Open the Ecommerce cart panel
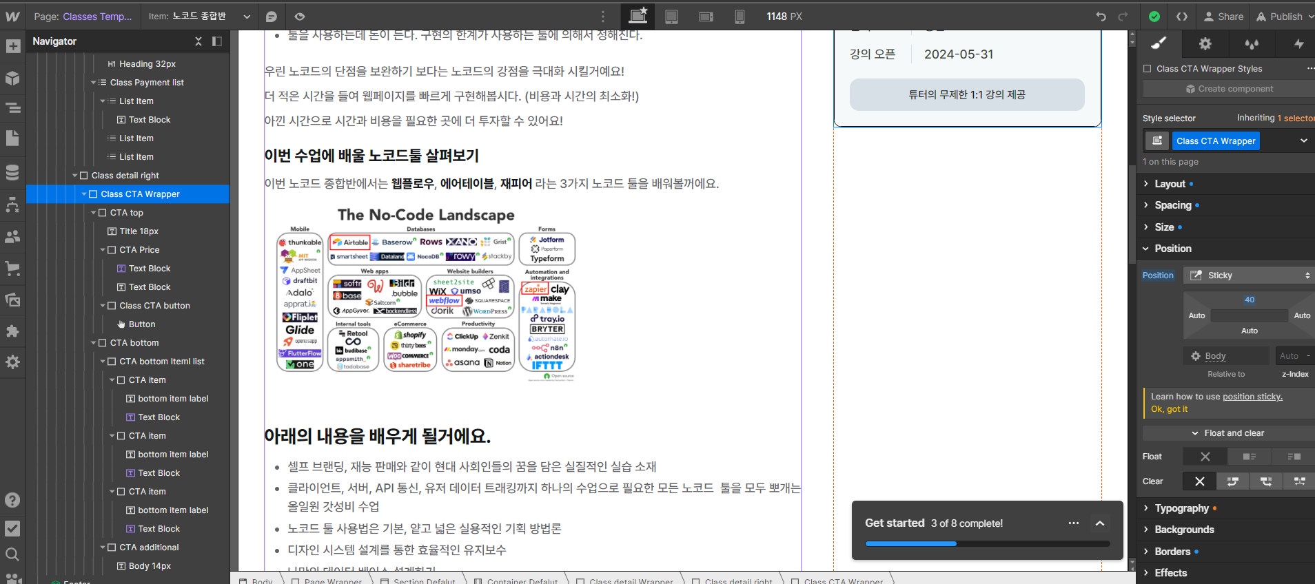The image size is (1315, 584). pos(12,268)
